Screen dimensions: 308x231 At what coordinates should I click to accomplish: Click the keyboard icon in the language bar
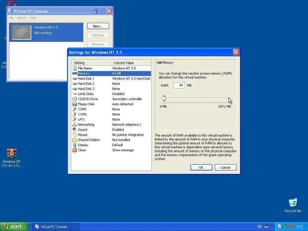coord(266,227)
